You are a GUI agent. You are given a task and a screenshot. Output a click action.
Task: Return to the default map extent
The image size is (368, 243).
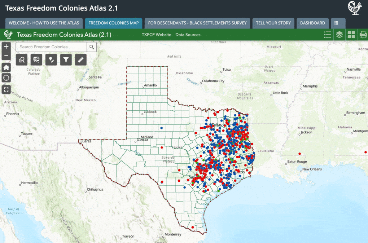[x=6, y=67]
